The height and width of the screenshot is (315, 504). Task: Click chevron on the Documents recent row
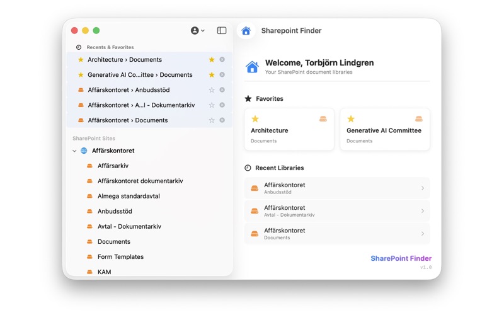point(423,234)
